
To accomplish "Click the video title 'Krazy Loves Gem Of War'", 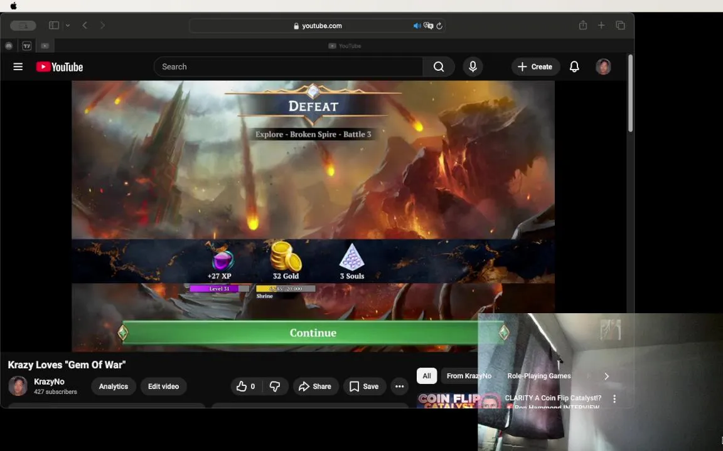I will 67,365.
